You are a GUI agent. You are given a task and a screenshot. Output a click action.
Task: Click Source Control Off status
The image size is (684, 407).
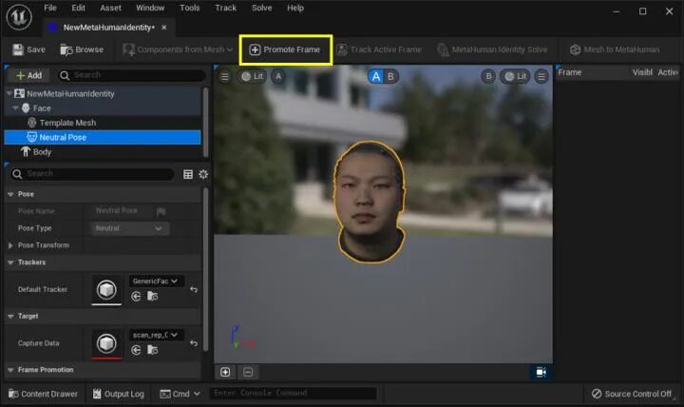631,394
